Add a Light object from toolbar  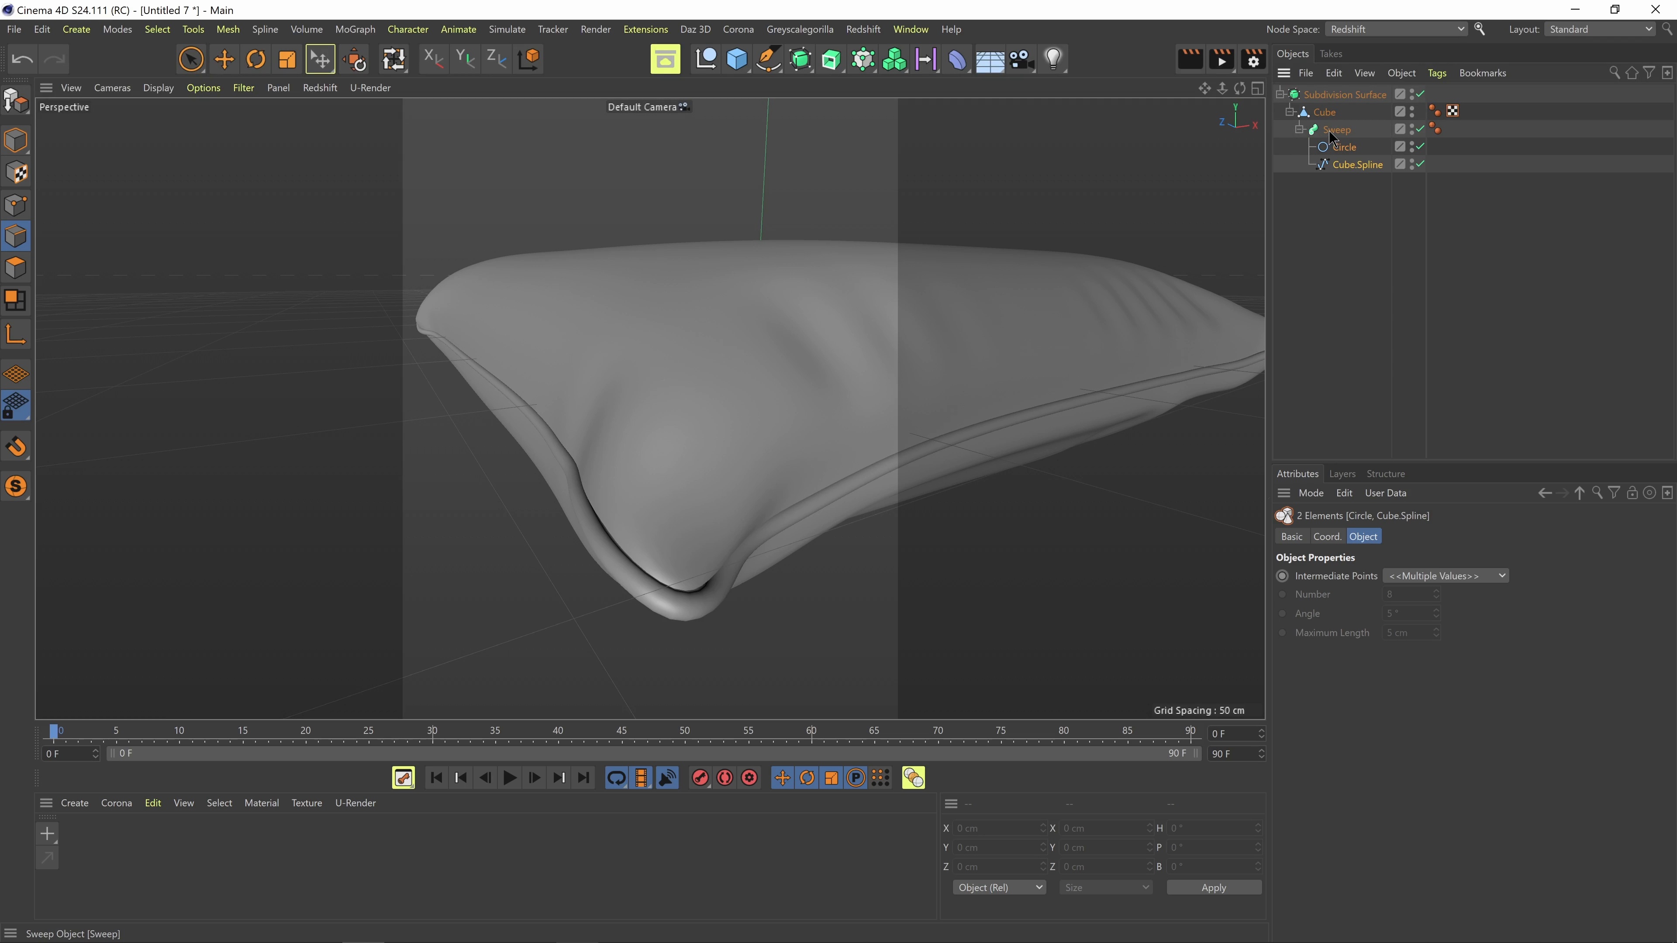click(1053, 59)
